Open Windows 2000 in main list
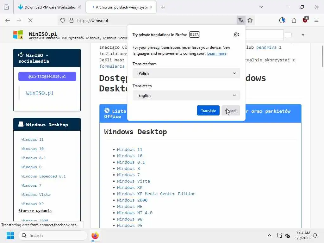324x243 pixels. 132,200
